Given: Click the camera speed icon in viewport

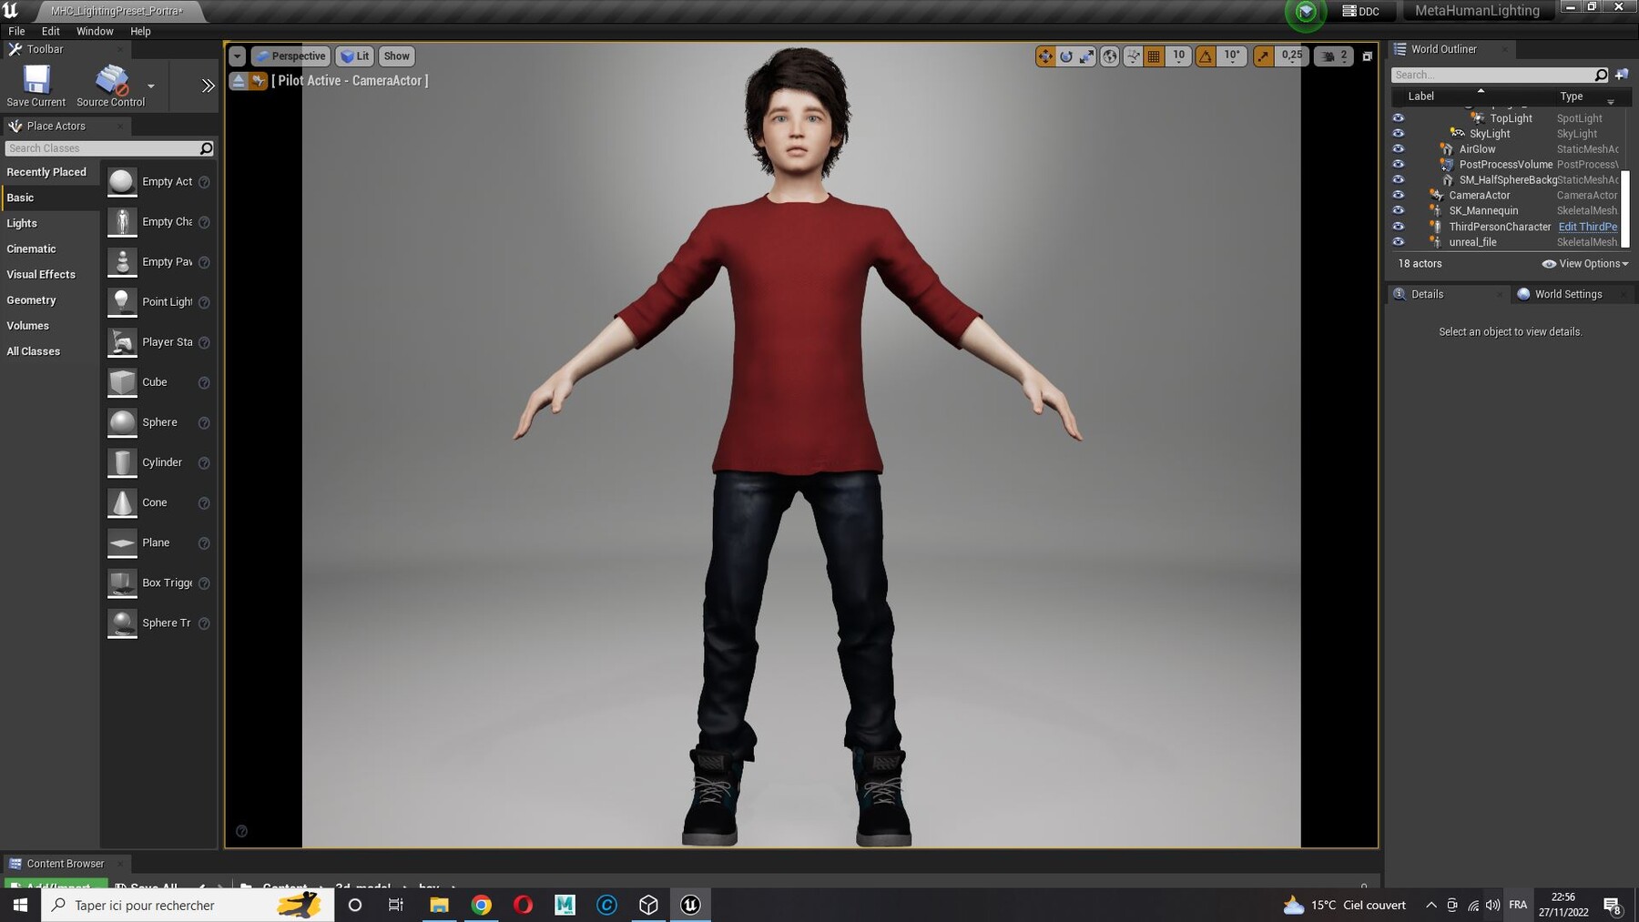Looking at the screenshot, I should (1328, 56).
